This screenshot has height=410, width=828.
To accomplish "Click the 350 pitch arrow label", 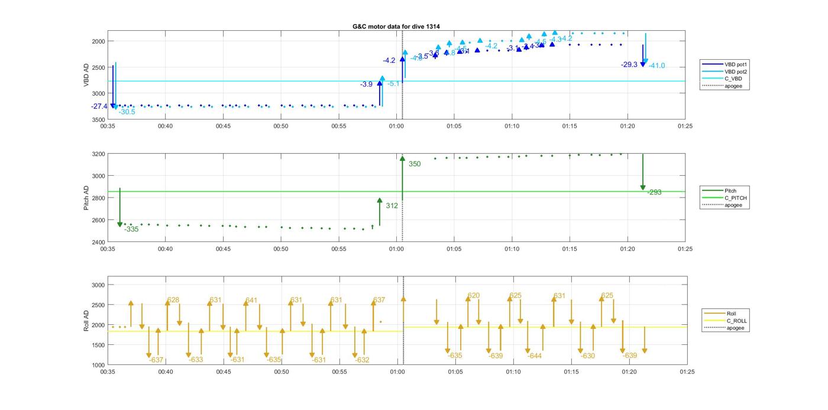I will [x=415, y=164].
